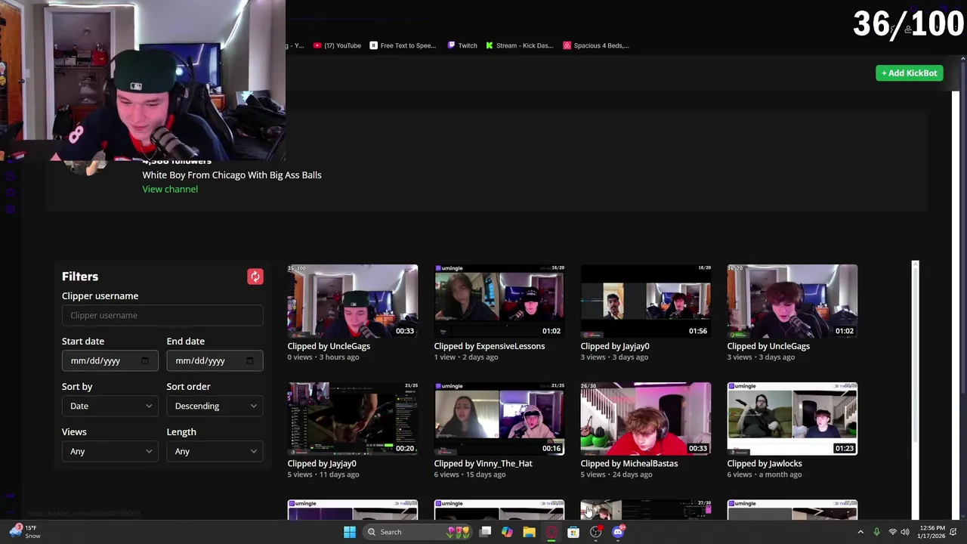The width and height of the screenshot is (967, 544).
Task: Switch to OBS Studio in the taskbar
Action: (596, 532)
